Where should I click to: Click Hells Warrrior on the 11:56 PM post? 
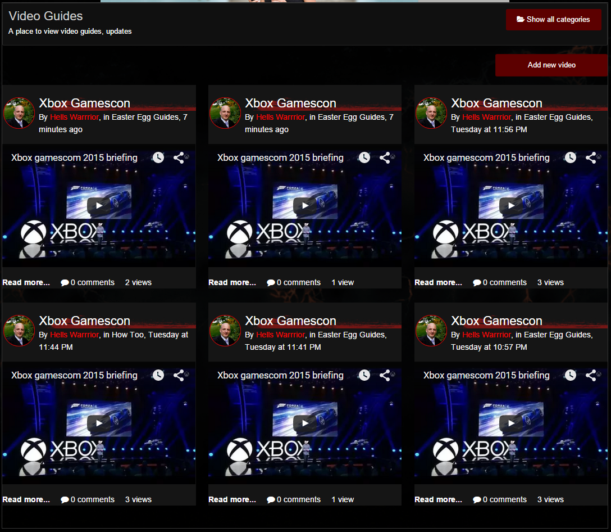(x=487, y=117)
